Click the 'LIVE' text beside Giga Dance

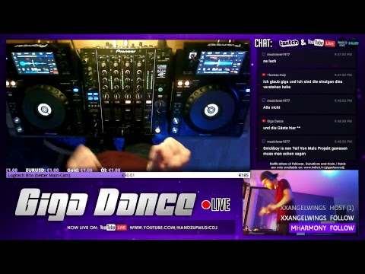pos(221,205)
